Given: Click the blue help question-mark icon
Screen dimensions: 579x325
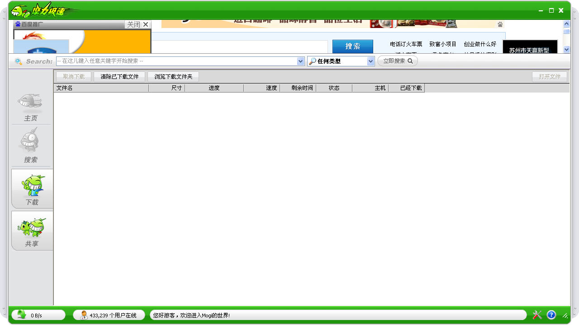Looking at the screenshot, I should (x=551, y=315).
